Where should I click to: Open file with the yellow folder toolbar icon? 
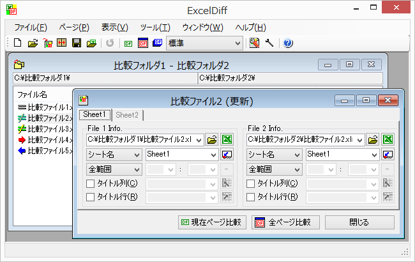point(33,43)
